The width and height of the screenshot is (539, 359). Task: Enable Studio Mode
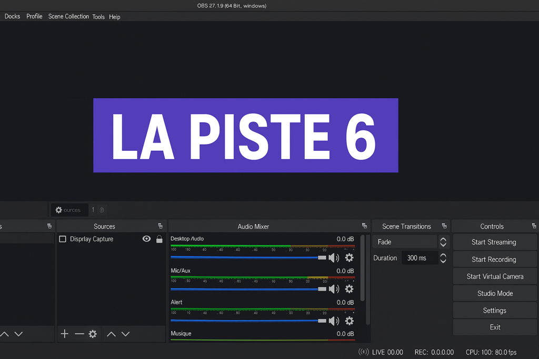click(x=494, y=293)
